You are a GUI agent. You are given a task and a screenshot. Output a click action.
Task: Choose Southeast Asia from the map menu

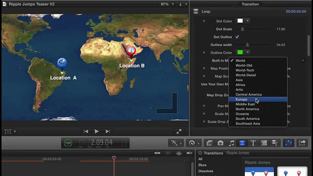coord(258,123)
